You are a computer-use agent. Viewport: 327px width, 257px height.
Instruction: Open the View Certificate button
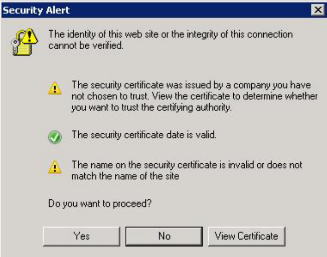tap(246, 236)
